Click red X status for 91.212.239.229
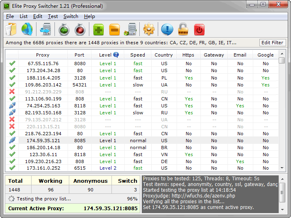 (12, 91)
